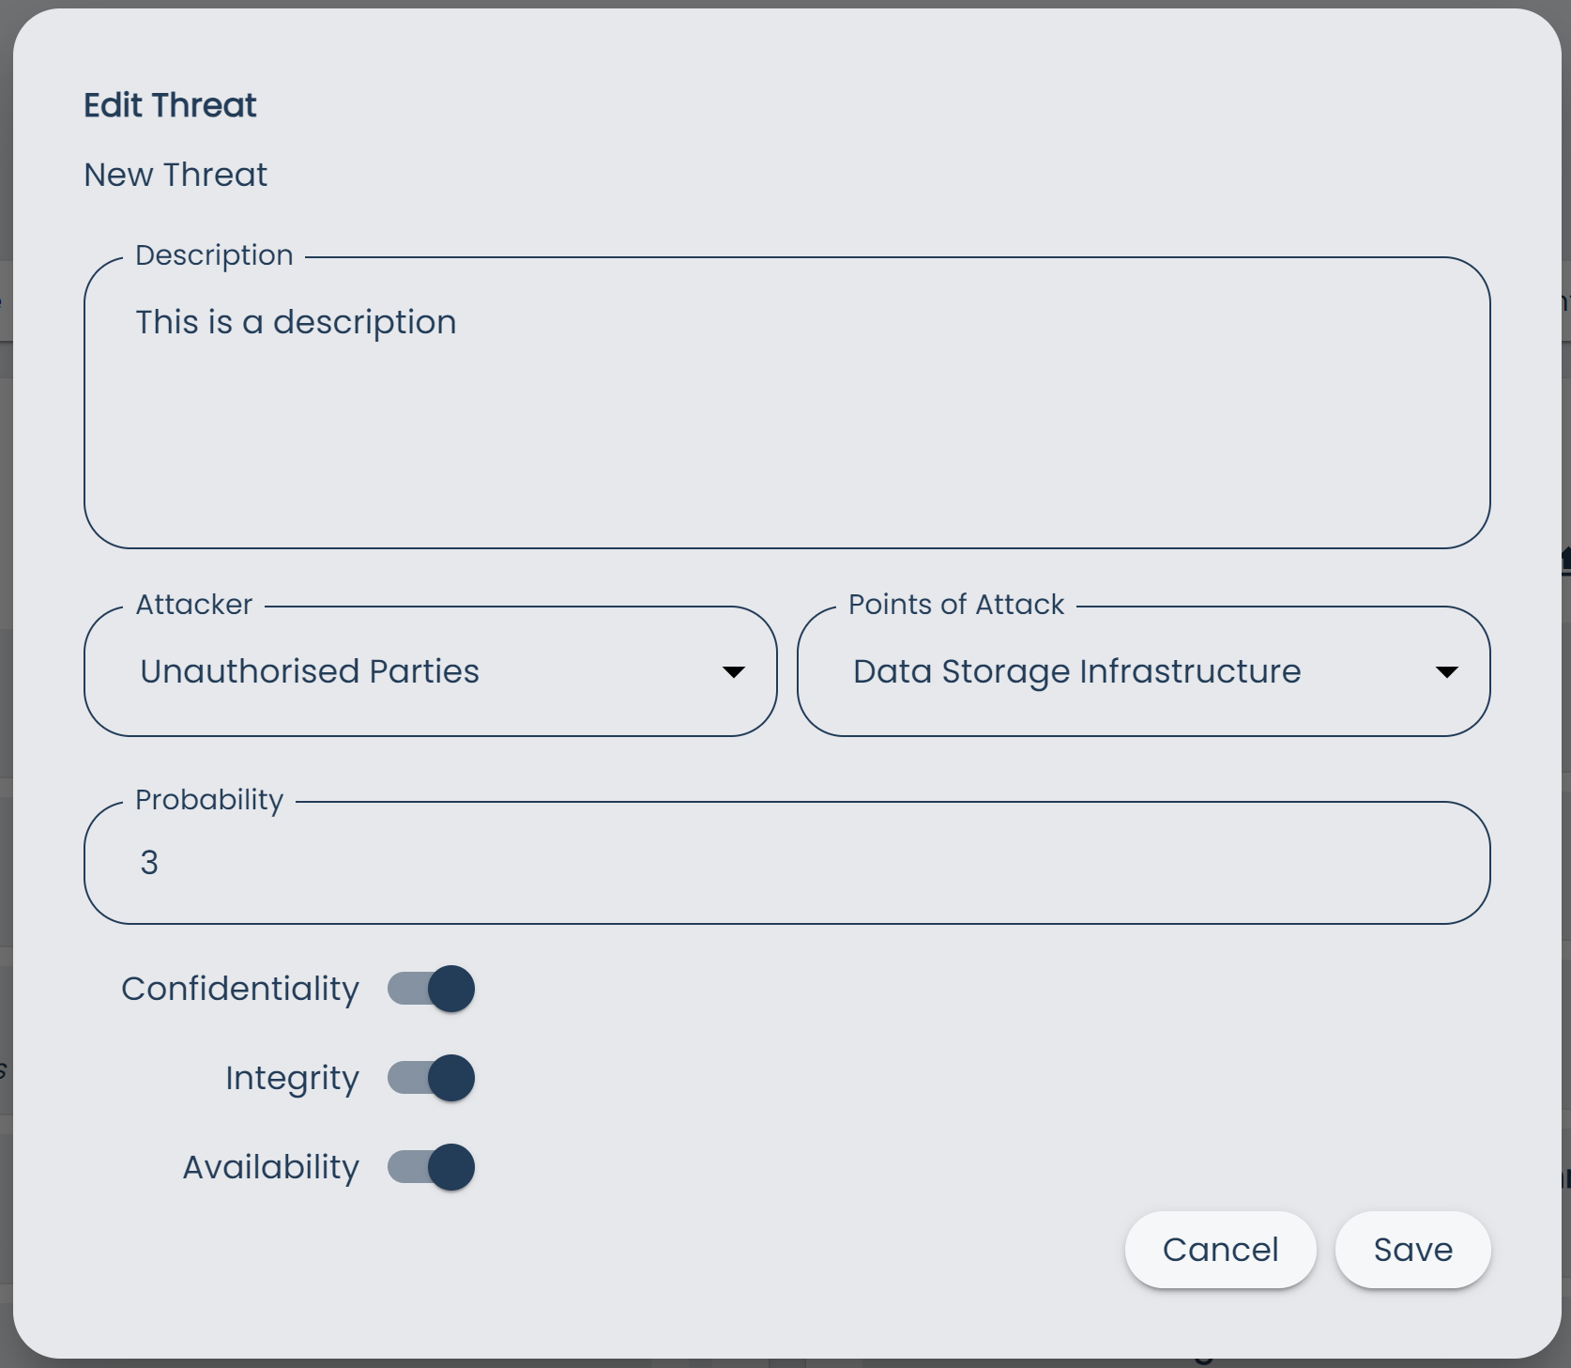Click the Probability value '3'
The height and width of the screenshot is (1368, 1571).
click(x=148, y=862)
